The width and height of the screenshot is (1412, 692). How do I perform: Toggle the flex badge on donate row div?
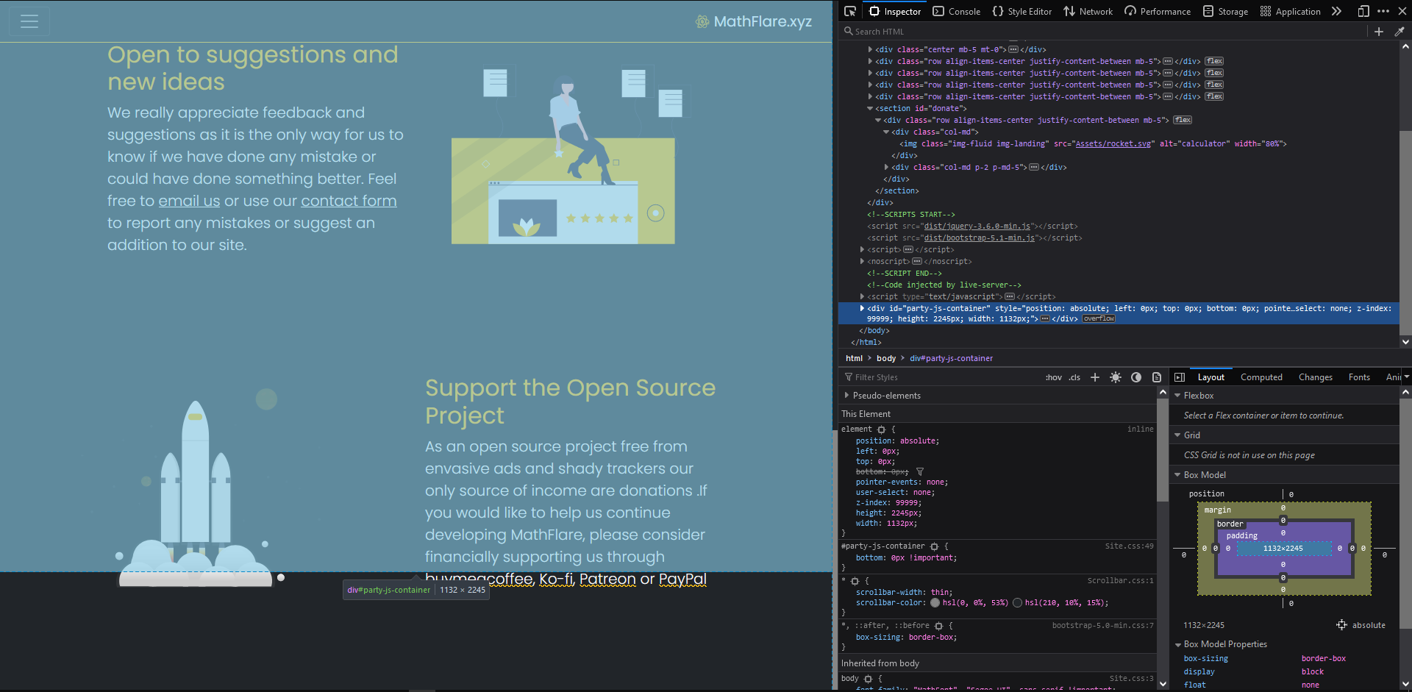click(x=1183, y=120)
